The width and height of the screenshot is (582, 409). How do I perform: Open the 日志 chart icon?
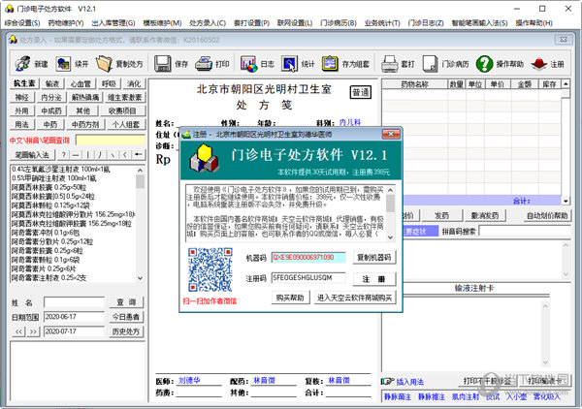pos(248,64)
